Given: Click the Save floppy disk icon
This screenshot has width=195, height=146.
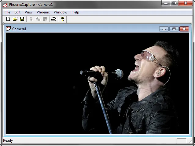Looking at the screenshot, I should [x=22, y=19].
